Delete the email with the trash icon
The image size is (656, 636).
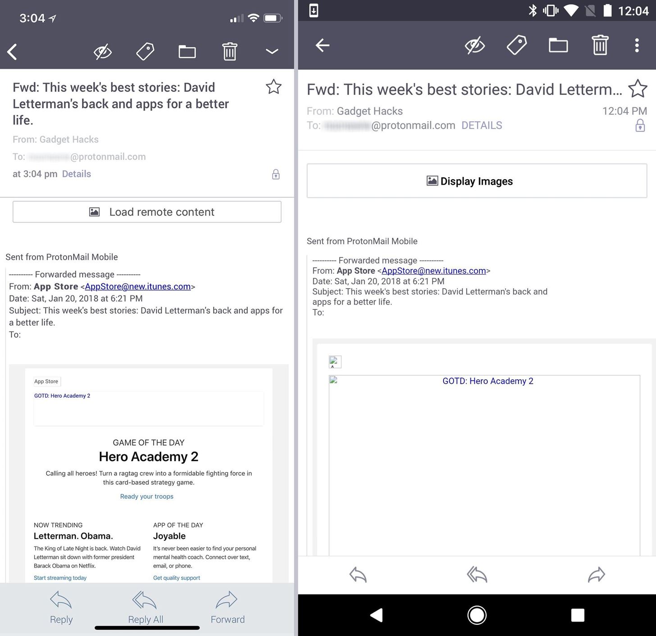229,51
